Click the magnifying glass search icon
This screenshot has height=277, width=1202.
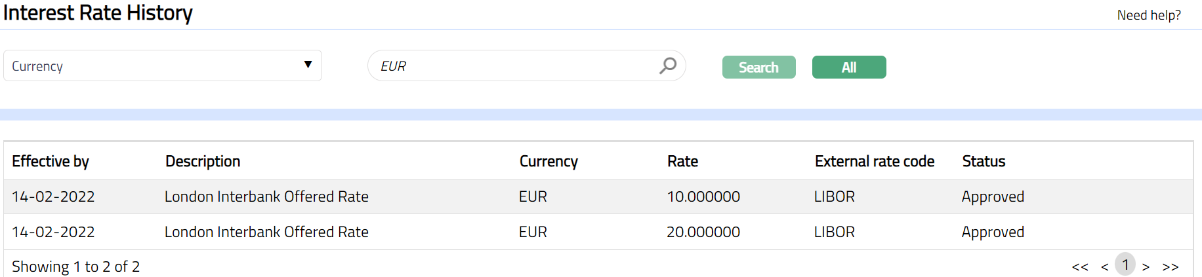pyautogui.click(x=668, y=65)
